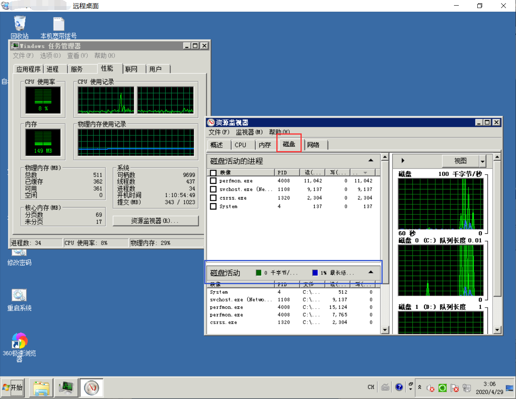Screen dimensions: 516x399
Task: Tick the checkbox for svchost.exe
Action: coord(213,189)
